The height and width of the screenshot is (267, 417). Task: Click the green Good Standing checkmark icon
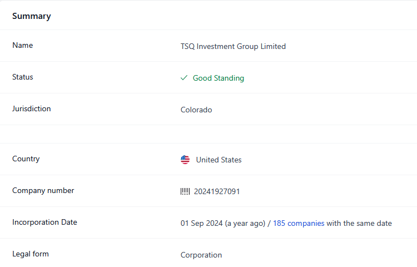pos(184,78)
